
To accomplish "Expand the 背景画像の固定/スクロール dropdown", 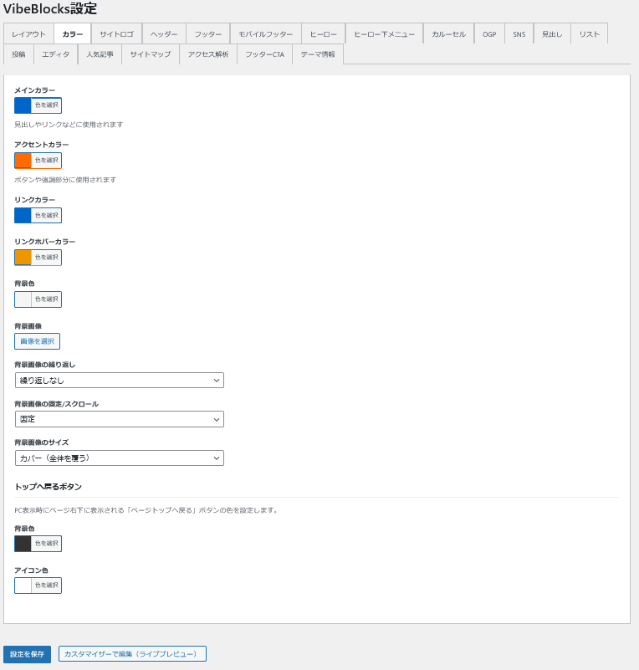I will (x=120, y=419).
